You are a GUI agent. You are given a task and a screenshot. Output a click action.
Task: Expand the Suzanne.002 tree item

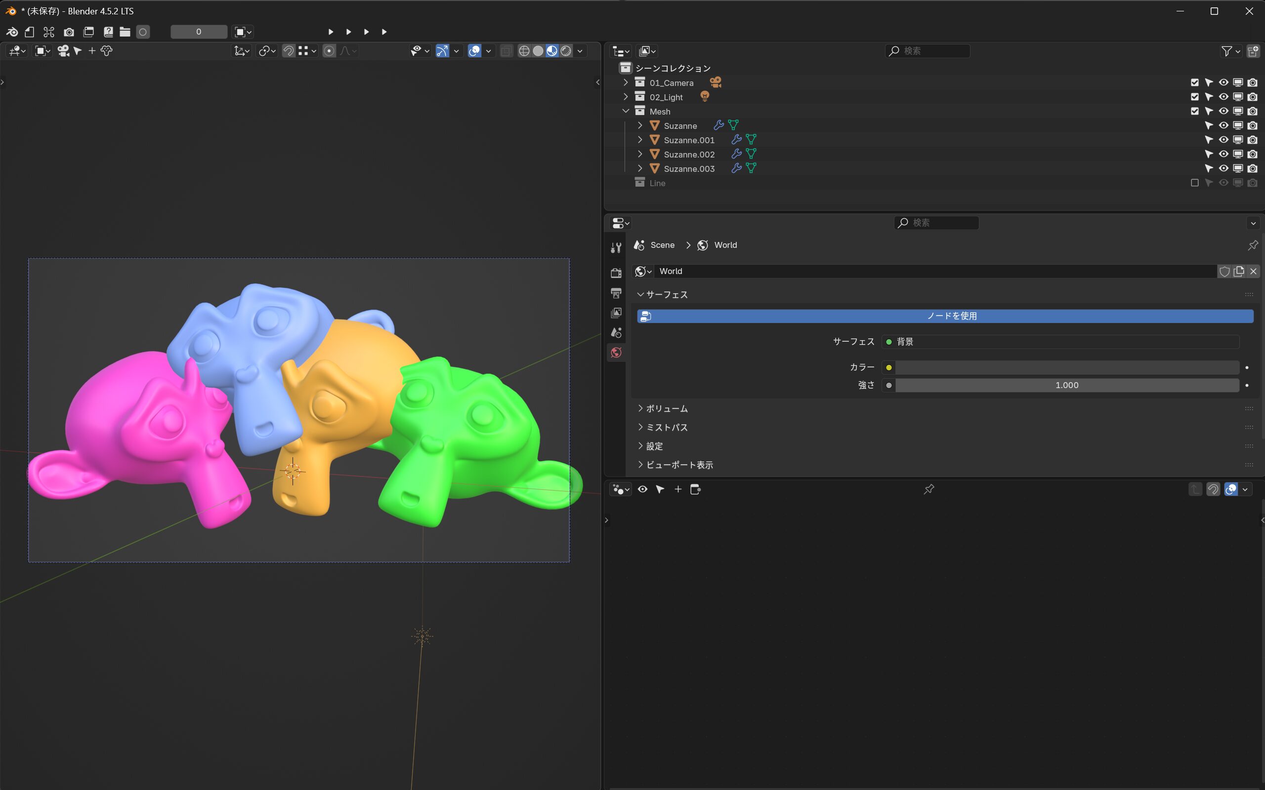[x=640, y=154]
